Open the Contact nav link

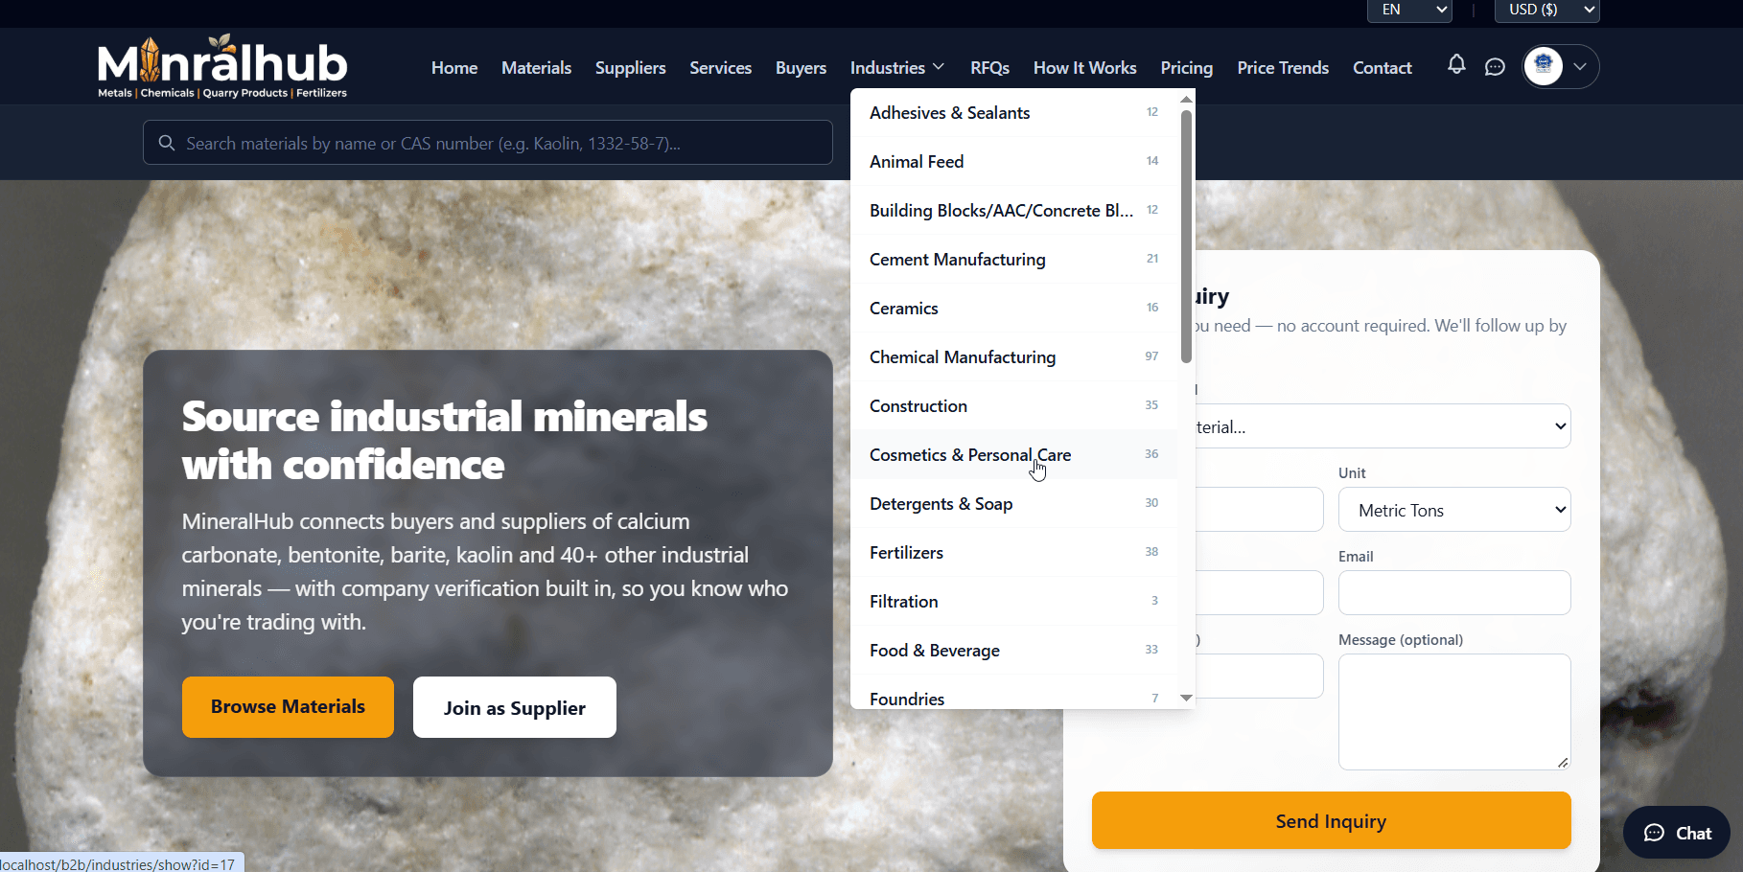point(1382,67)
